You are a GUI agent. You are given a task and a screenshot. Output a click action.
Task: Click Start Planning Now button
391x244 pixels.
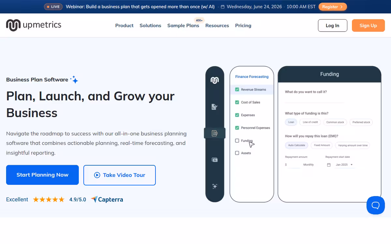[x=42, y=175]
